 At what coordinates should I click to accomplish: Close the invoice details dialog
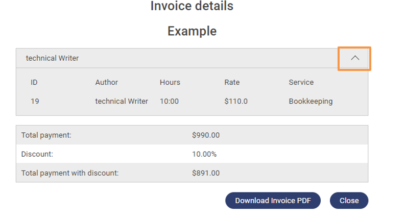tap(349, 201)
